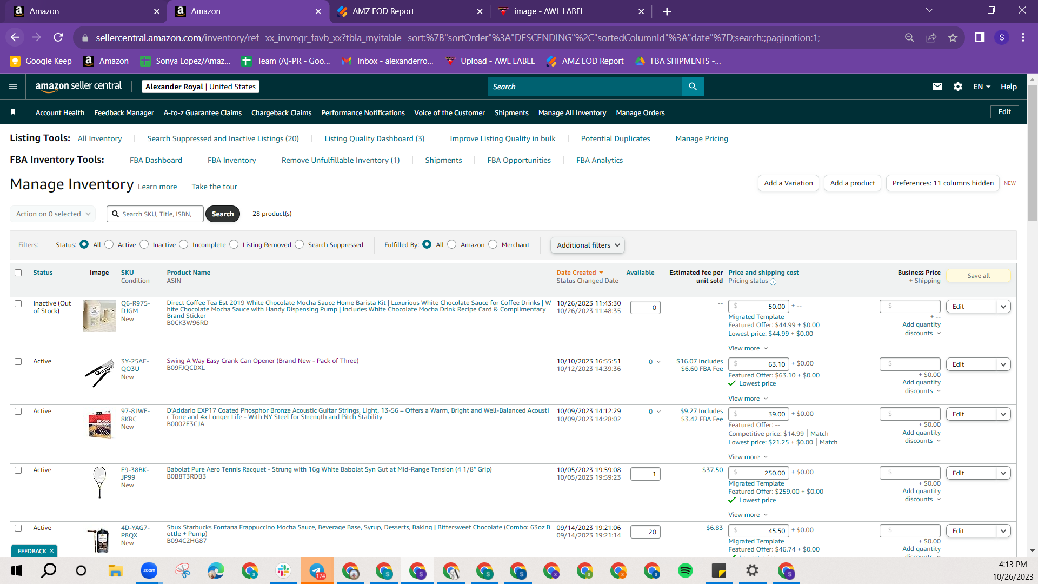Click the Save all button

coord(979,276)
